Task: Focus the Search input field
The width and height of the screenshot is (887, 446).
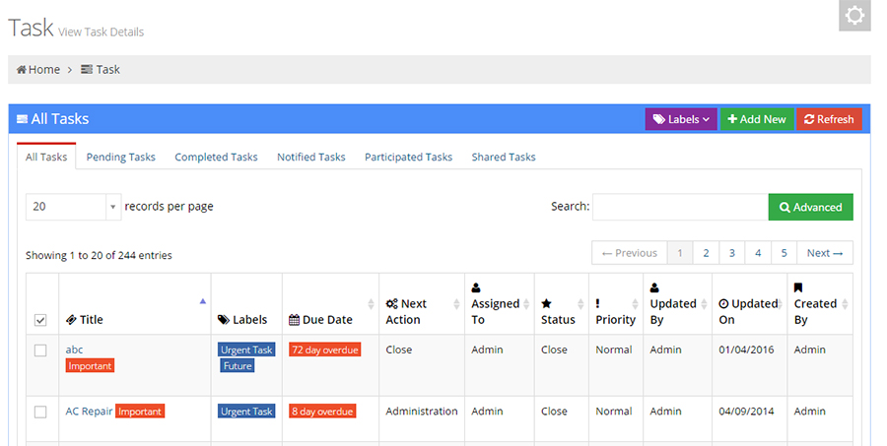Action: tap(680, 207)
